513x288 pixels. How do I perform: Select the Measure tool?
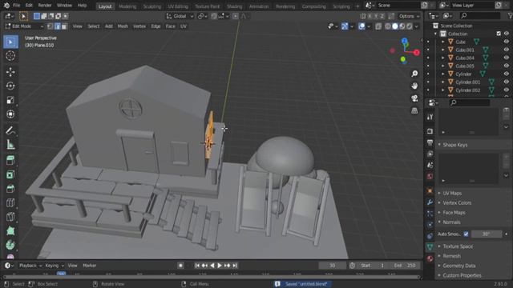click(10, 145)
